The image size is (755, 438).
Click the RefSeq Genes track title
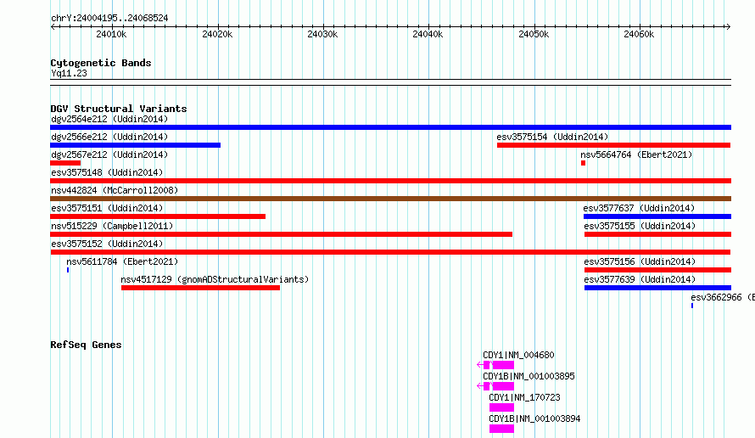click(86, 345)
